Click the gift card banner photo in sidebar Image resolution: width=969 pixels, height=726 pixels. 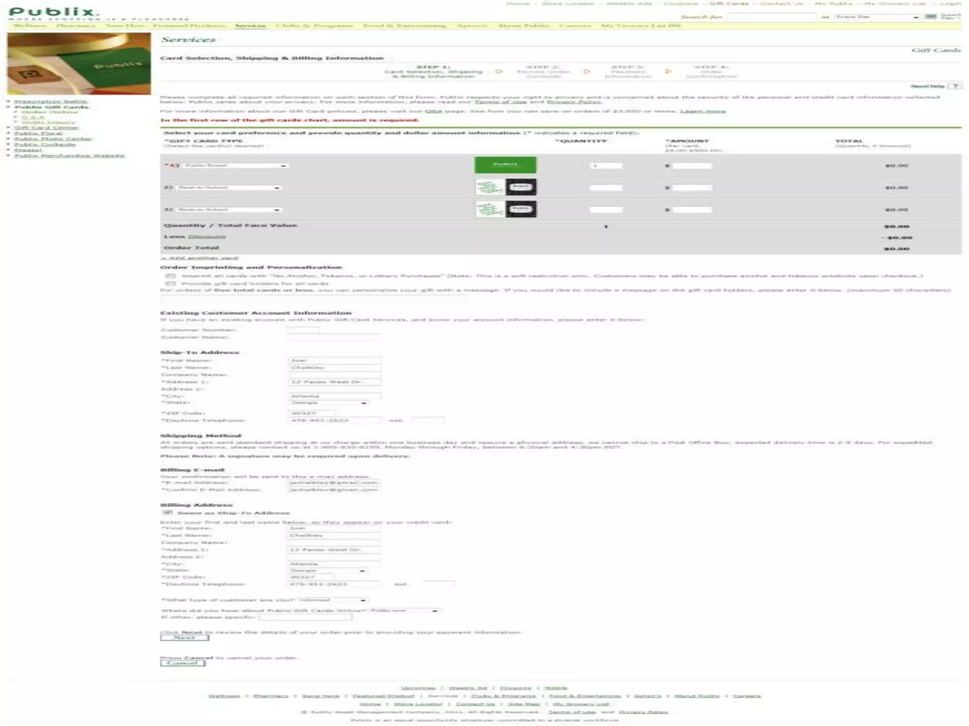coord(79,63)
